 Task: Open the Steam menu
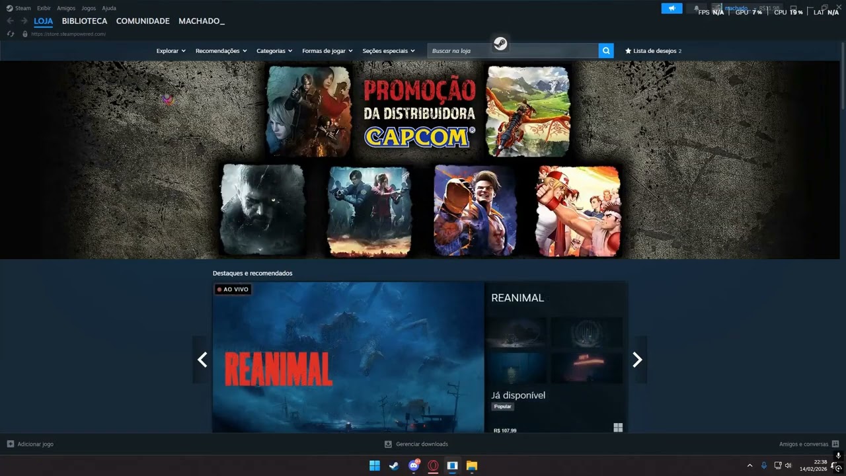tap(23, 9)
